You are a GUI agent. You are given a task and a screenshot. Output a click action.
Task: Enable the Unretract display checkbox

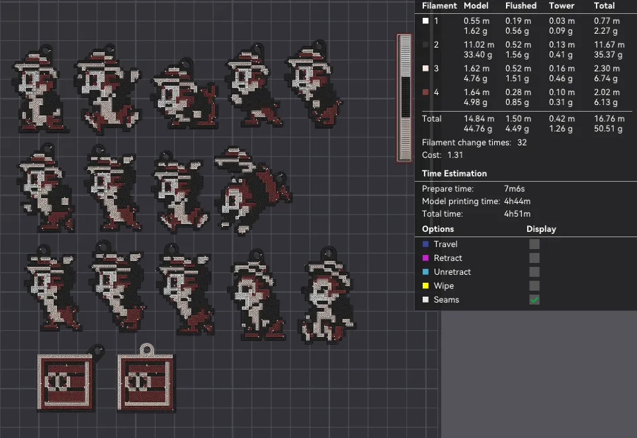pyautogui.click(x=534, y=272)
